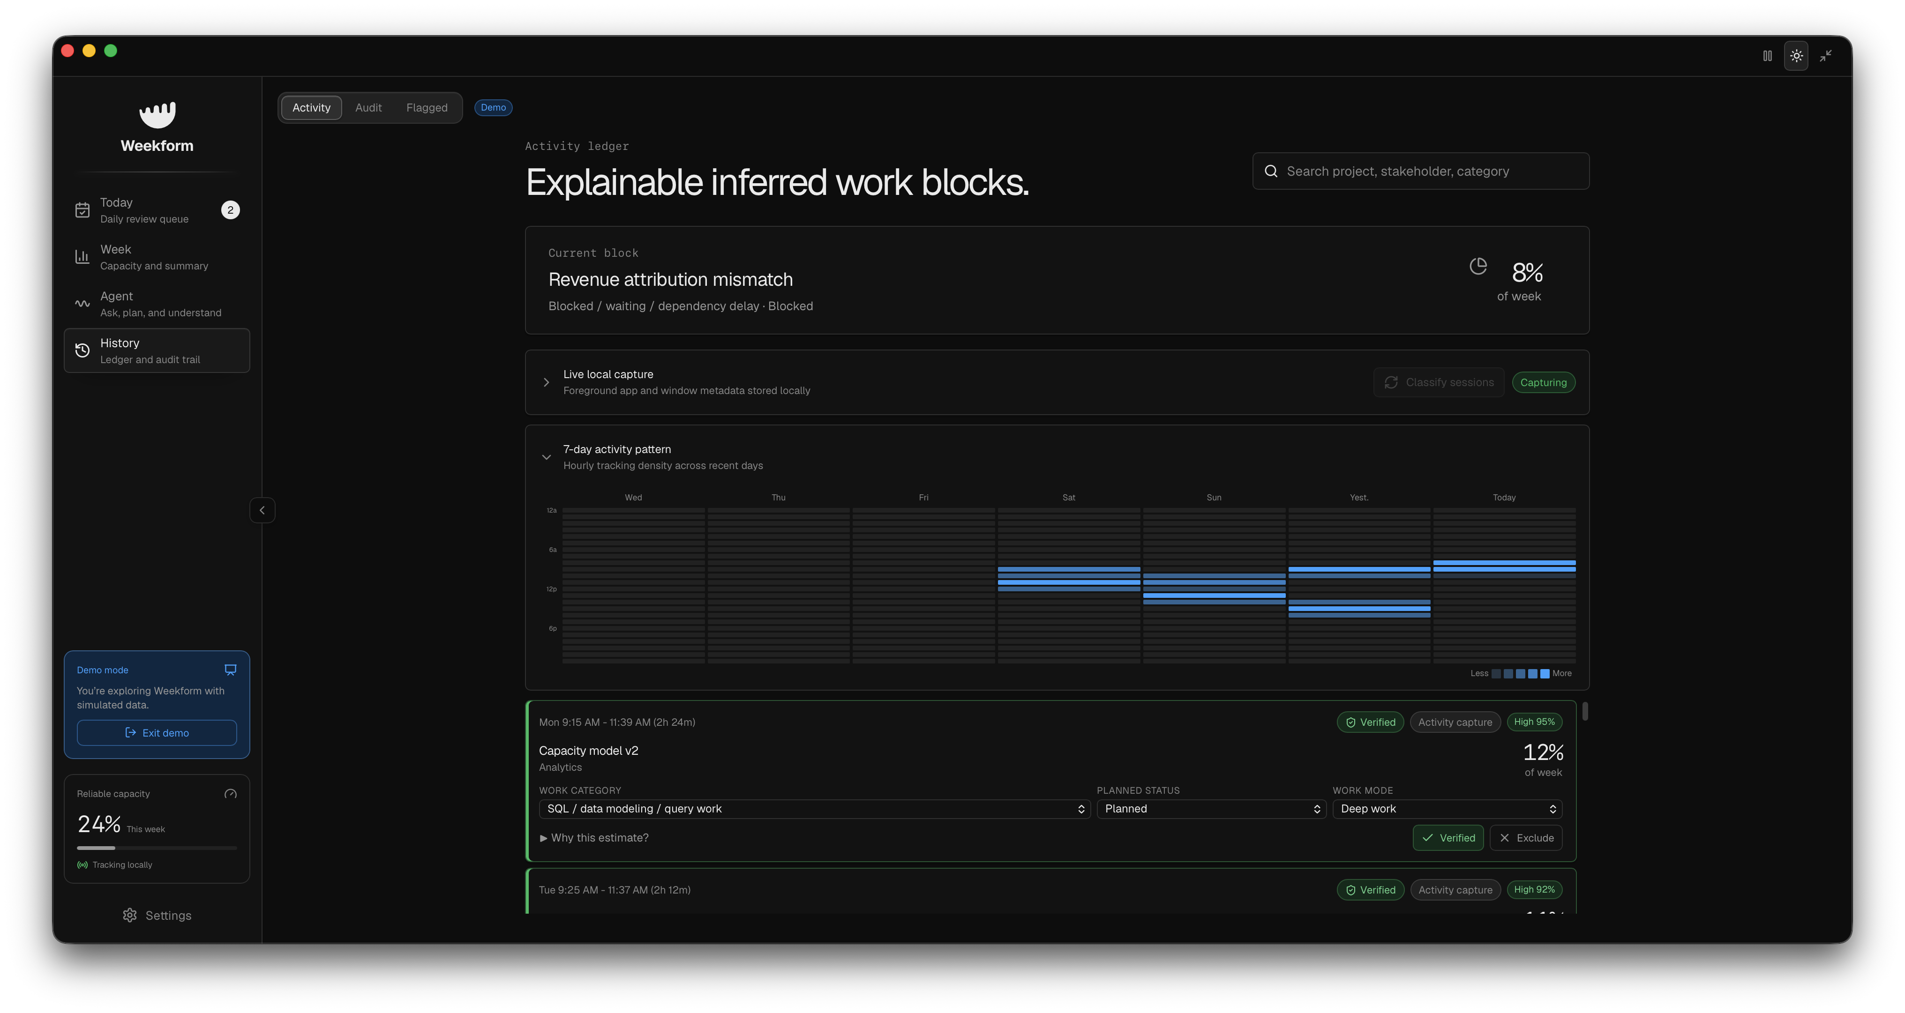Click the Tracking locally broadcast icon
Viewport: 1905px width, 1013px height.
(x=82, y=864)
